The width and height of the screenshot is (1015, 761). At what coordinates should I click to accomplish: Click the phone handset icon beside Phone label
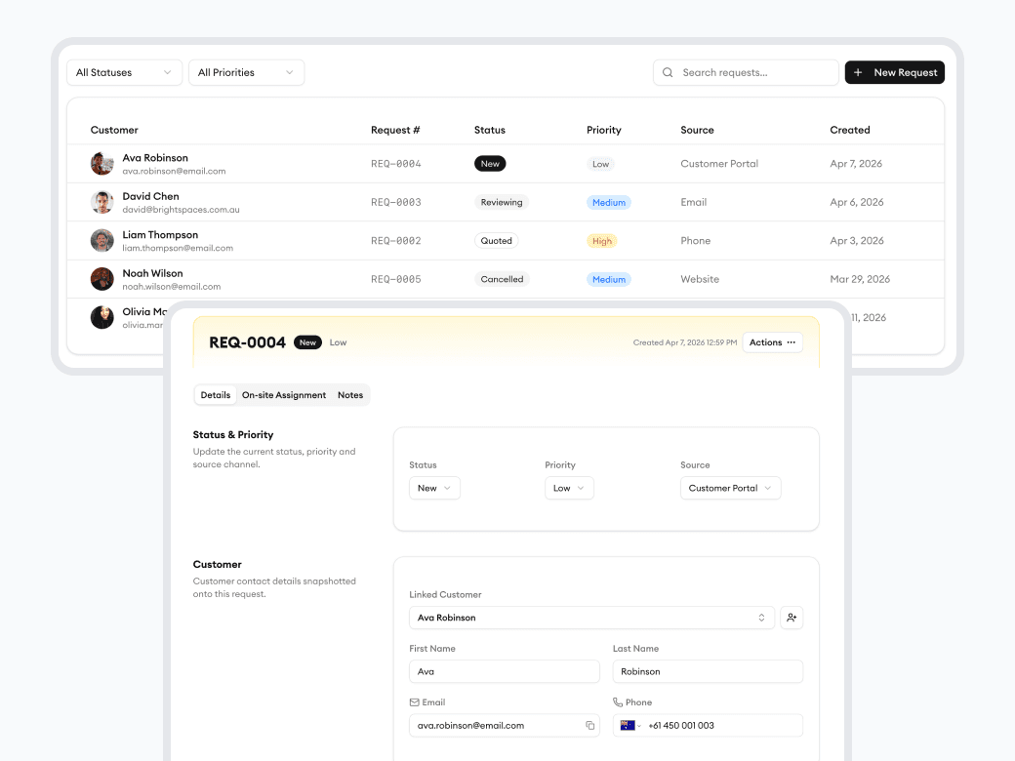click(618, 701)
